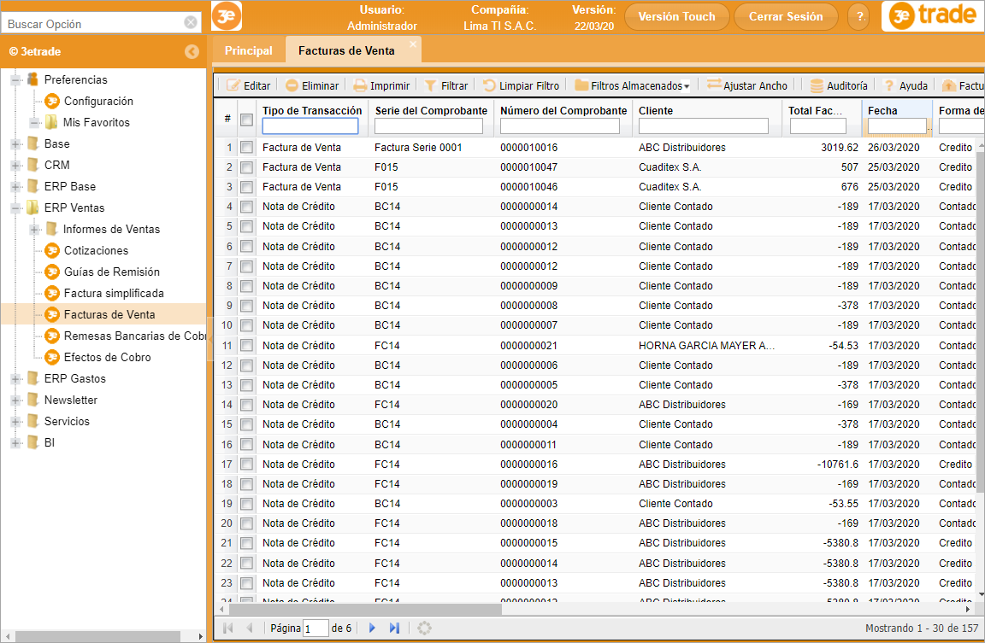
Task: Click the red Eliminar icon
Action: pos(292,85)
